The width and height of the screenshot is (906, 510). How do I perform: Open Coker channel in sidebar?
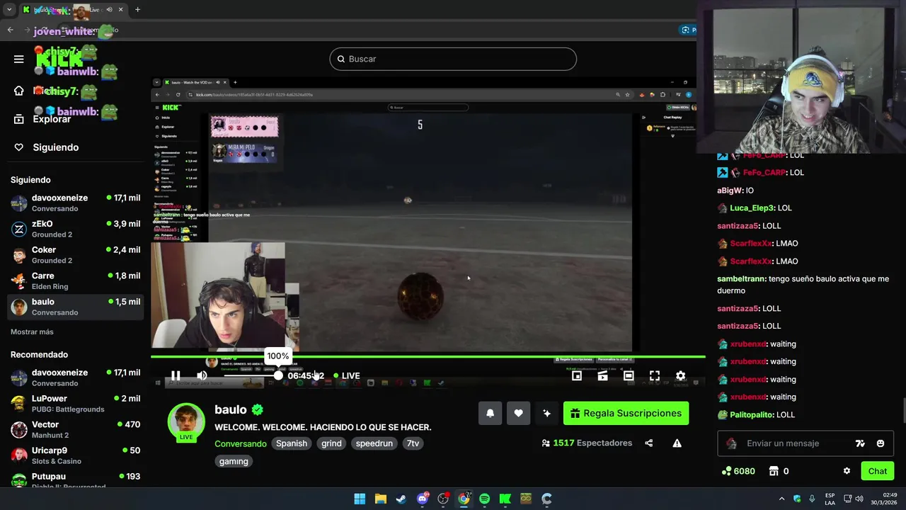[x=75, y=255]
